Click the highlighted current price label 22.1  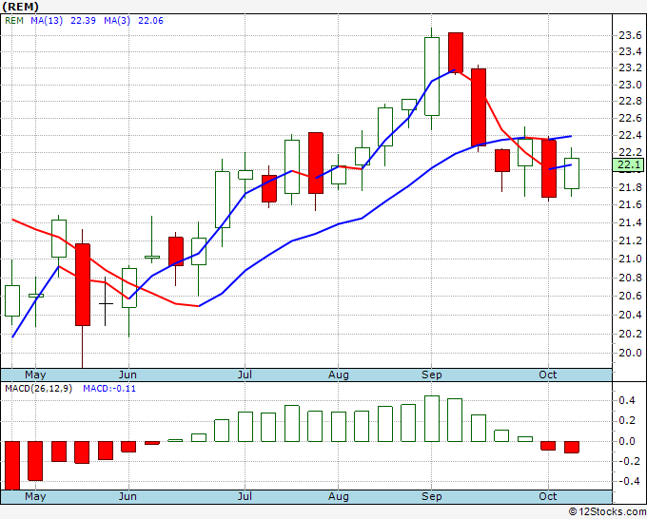coord(628,164)
